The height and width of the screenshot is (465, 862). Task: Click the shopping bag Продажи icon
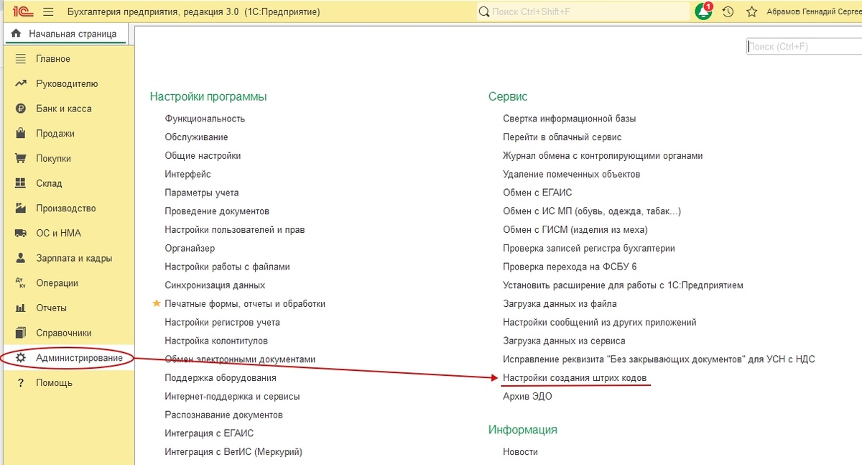click(x=21, y=134)
